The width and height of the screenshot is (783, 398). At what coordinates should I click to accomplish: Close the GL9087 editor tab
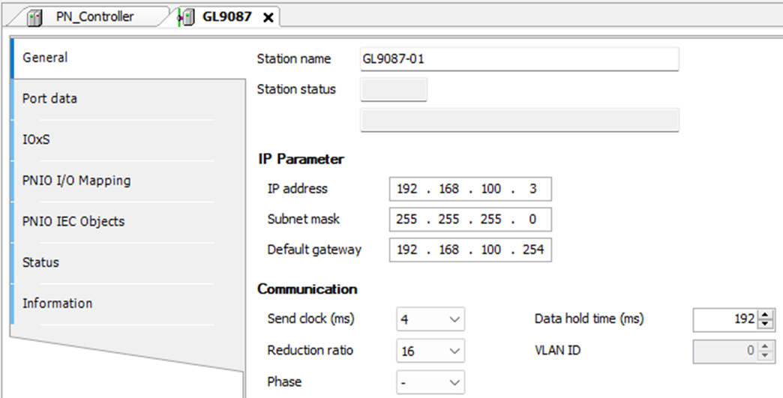[x=268, y=17]
